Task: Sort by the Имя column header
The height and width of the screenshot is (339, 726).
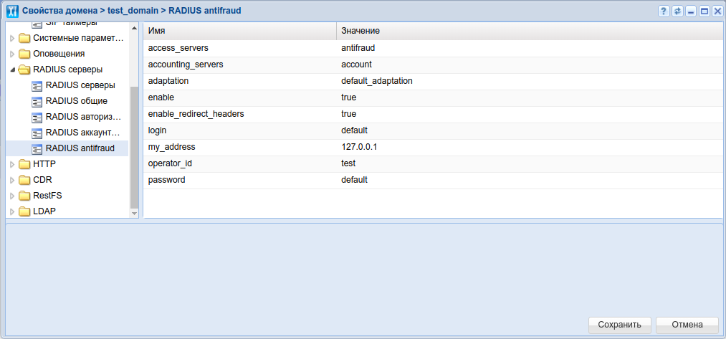Action: click(239, 32)
